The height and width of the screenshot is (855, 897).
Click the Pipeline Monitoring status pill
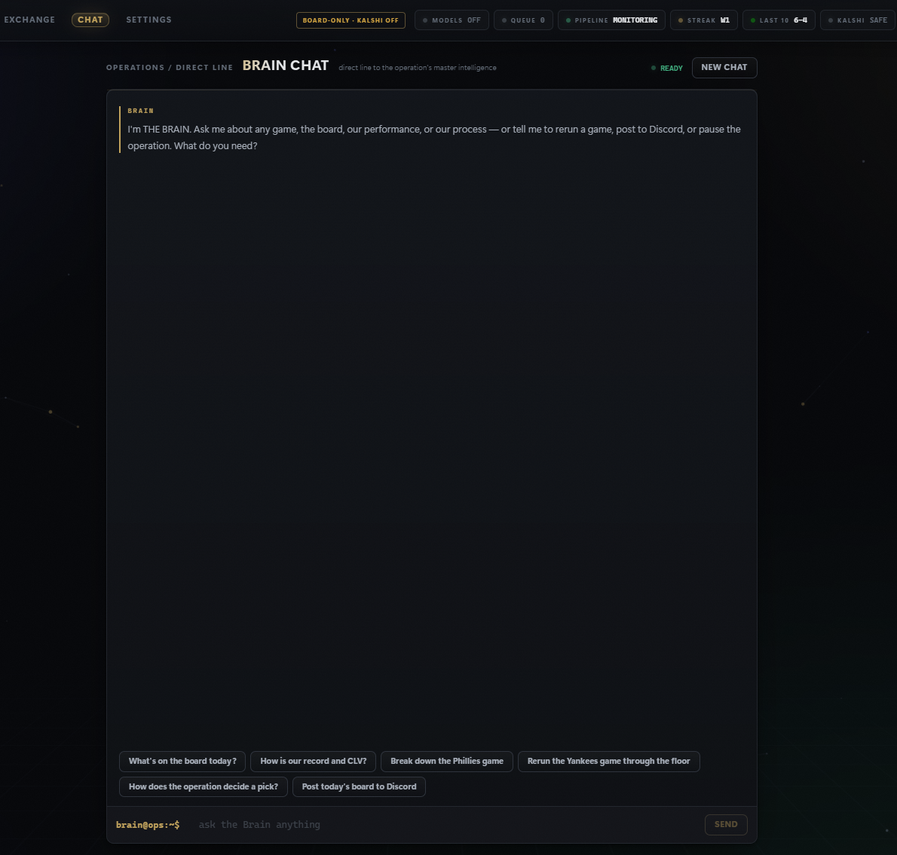[x=611, y=20]
